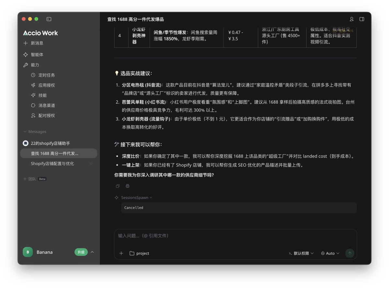Click the 闲鱼/季节性爆发 table cell
Viewport: 389px width, 288px height.
(187, 35)
